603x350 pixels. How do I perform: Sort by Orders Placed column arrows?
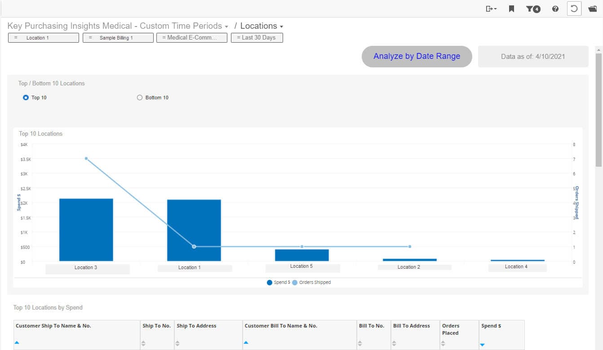tap(443, 344)
